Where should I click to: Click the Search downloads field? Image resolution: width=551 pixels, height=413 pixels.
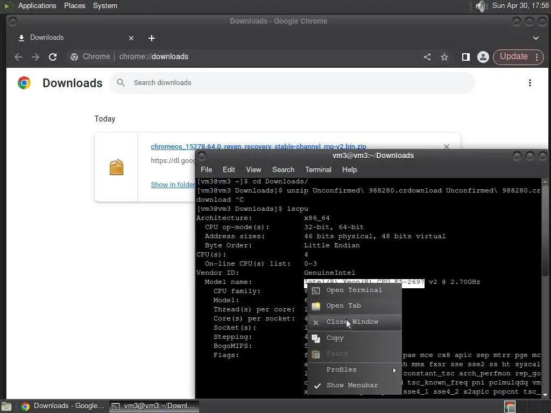click(292, 83)
